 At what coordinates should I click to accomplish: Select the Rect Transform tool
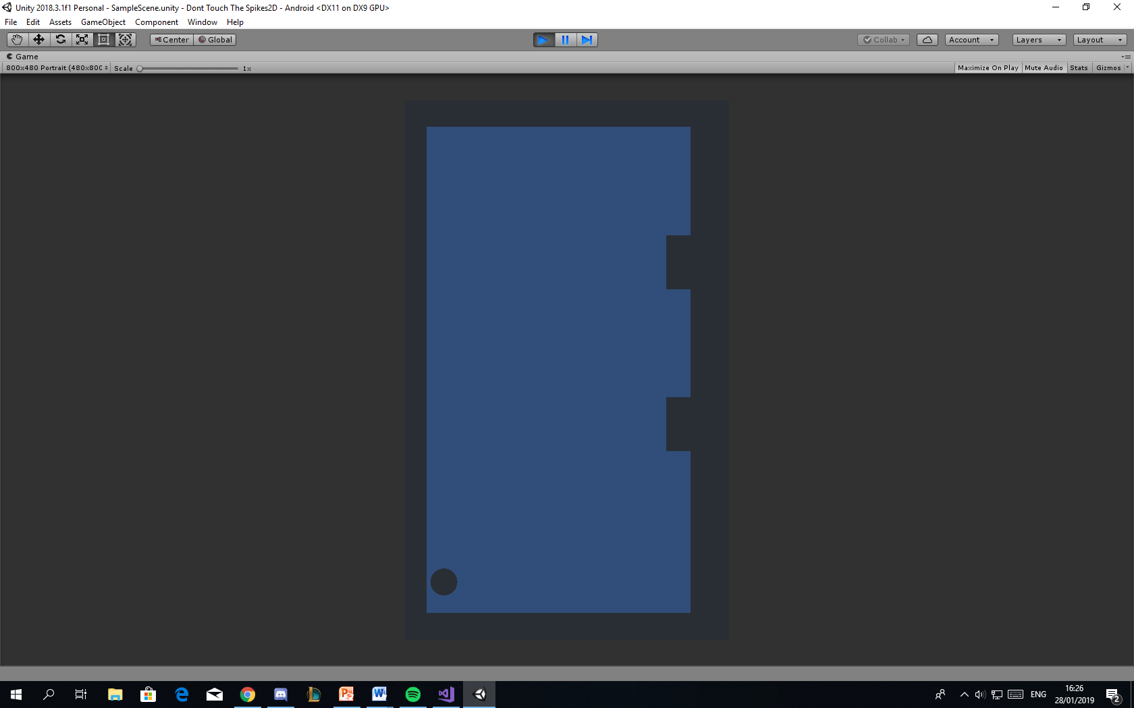click(103, 39)
